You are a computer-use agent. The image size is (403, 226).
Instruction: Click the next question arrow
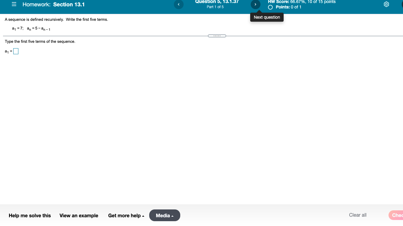pyautogui.click(x=255, y=5)
